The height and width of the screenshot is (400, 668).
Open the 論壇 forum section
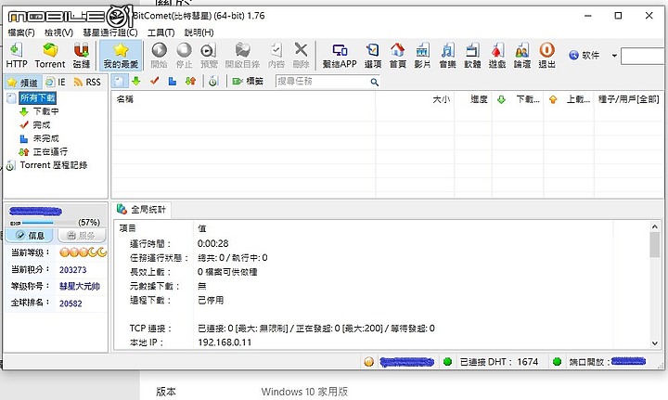point(521,56)
